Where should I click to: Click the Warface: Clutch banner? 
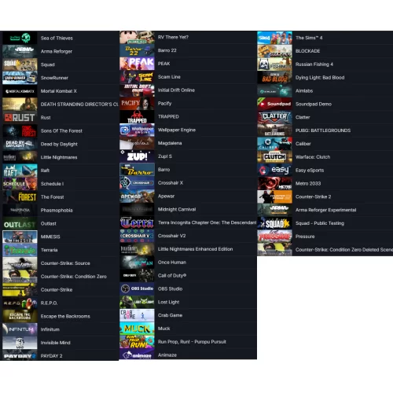coord(274,157)
